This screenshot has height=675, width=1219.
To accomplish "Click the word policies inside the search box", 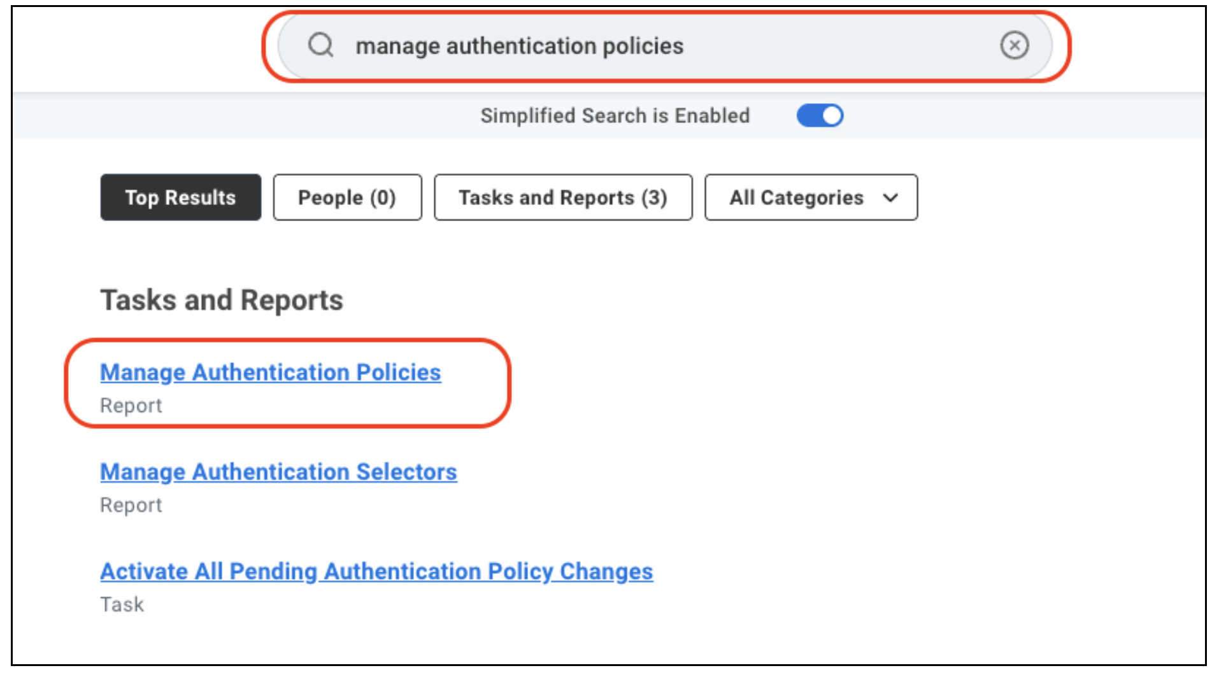I will (643, 46).
